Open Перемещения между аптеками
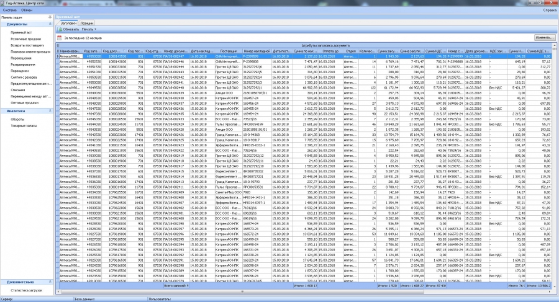 click(30, 97)
